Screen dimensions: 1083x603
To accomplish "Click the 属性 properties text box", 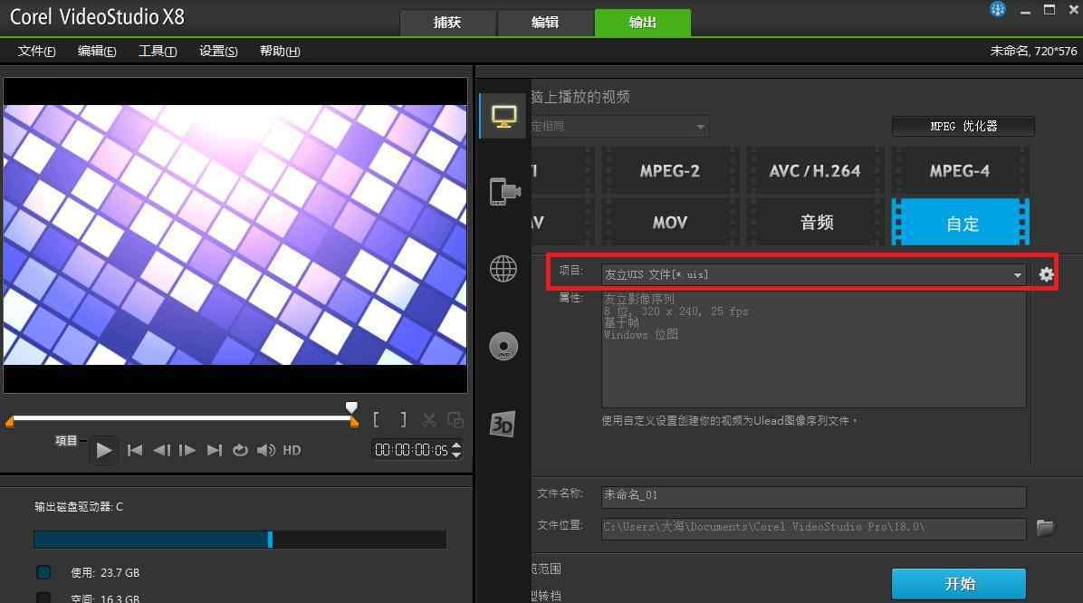I will (x=813, y=349).
